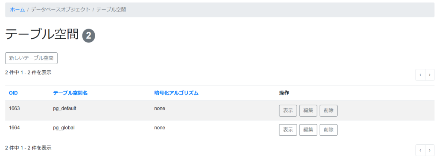
Task: Open the ホーム breadcrumb link
Action: (x=17, y=10)
